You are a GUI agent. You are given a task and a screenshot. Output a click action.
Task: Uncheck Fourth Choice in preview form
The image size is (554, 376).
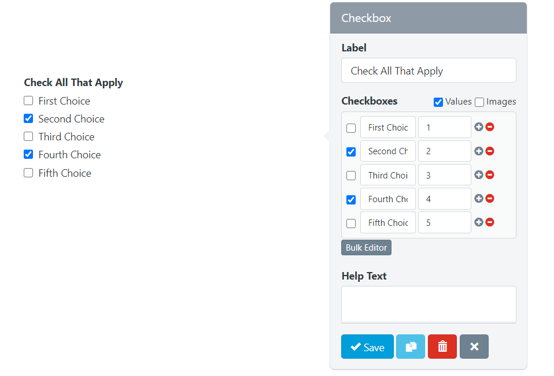pyautogui.click(x=28, y=154)
